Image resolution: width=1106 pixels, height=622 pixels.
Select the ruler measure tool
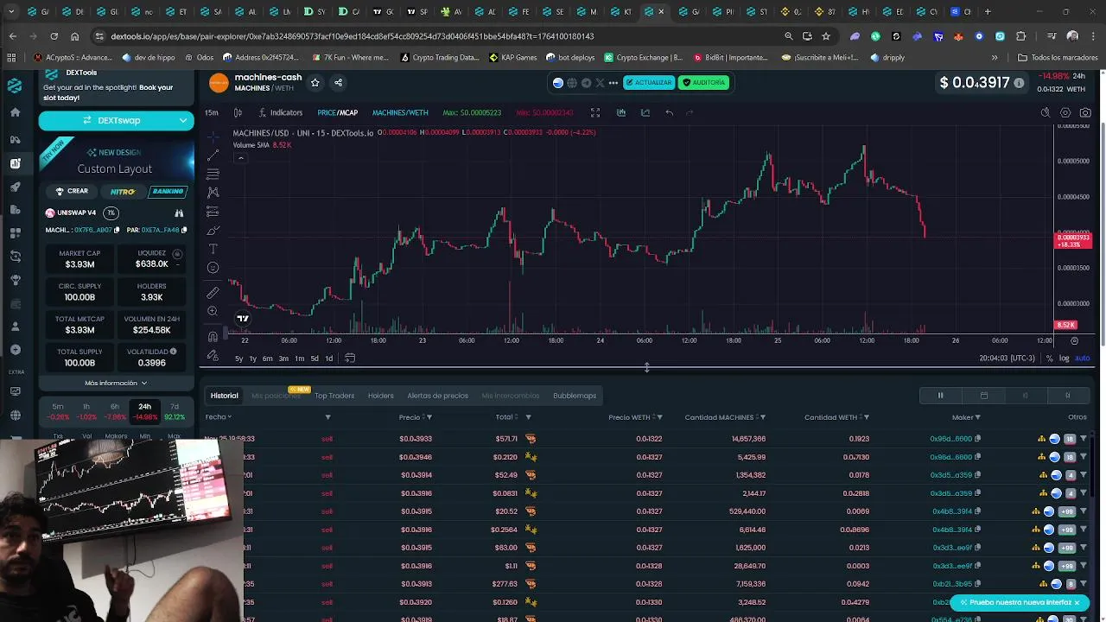click(x=213, y=293)
